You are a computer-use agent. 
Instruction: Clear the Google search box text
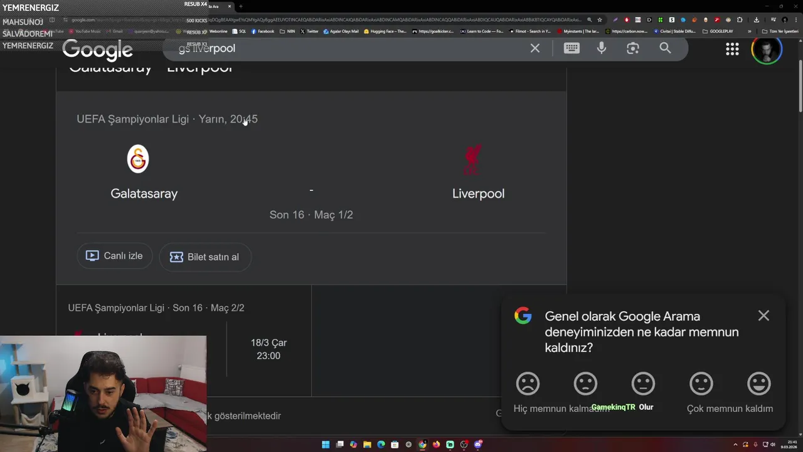tap(535, 48)
